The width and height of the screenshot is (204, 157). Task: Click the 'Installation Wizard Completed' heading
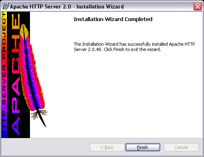(113, 19)
